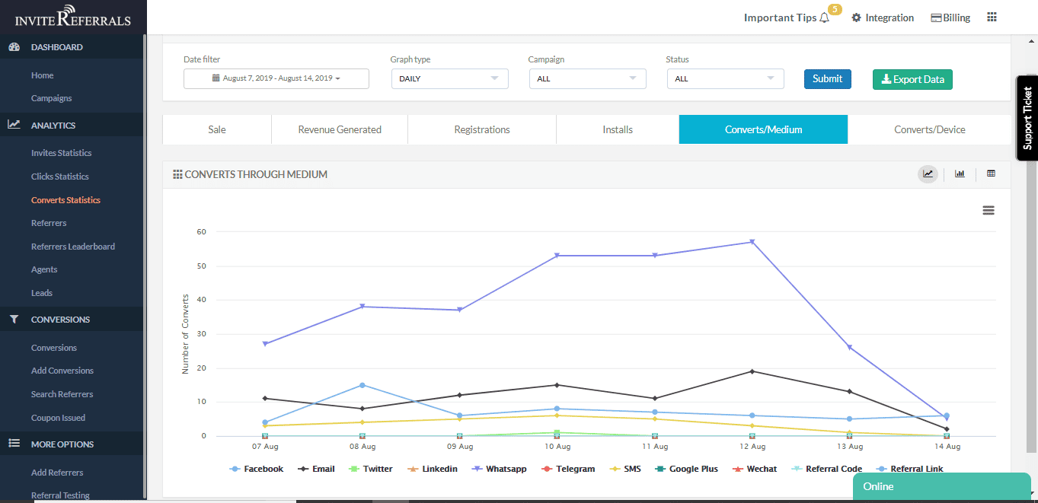Viewport: 1038px width, 503px height.
Task: Open the Campaign dropdown
Action: [587, 78]
